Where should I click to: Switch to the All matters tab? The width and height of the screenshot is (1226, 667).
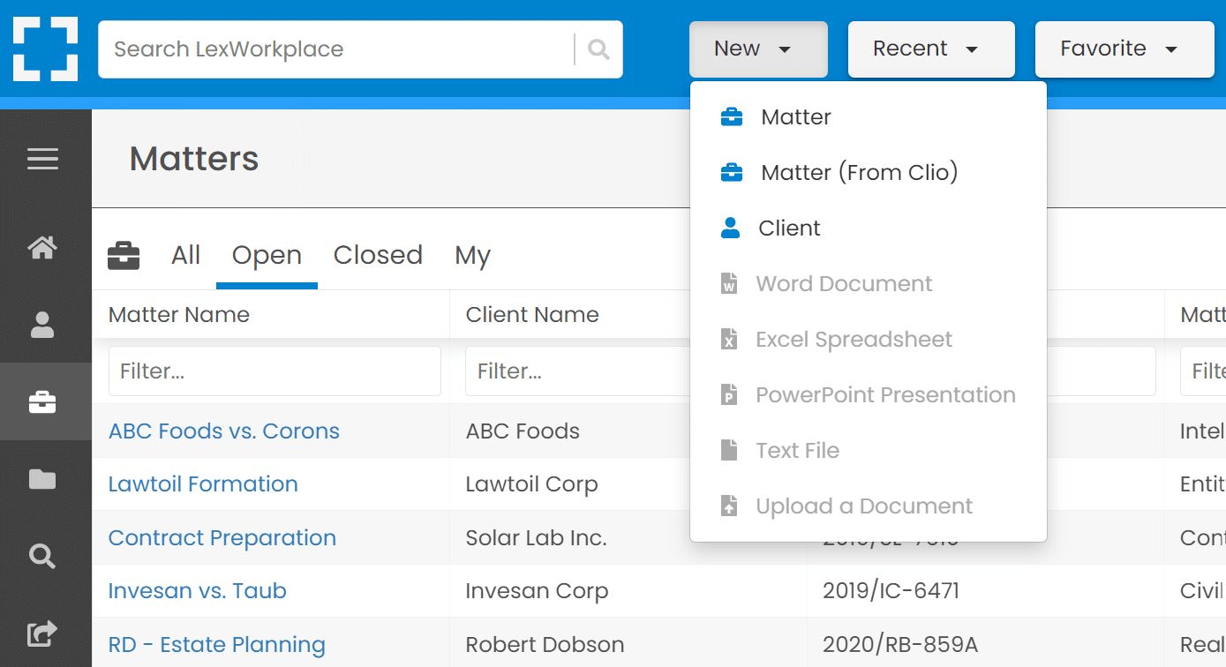(186, 255)
